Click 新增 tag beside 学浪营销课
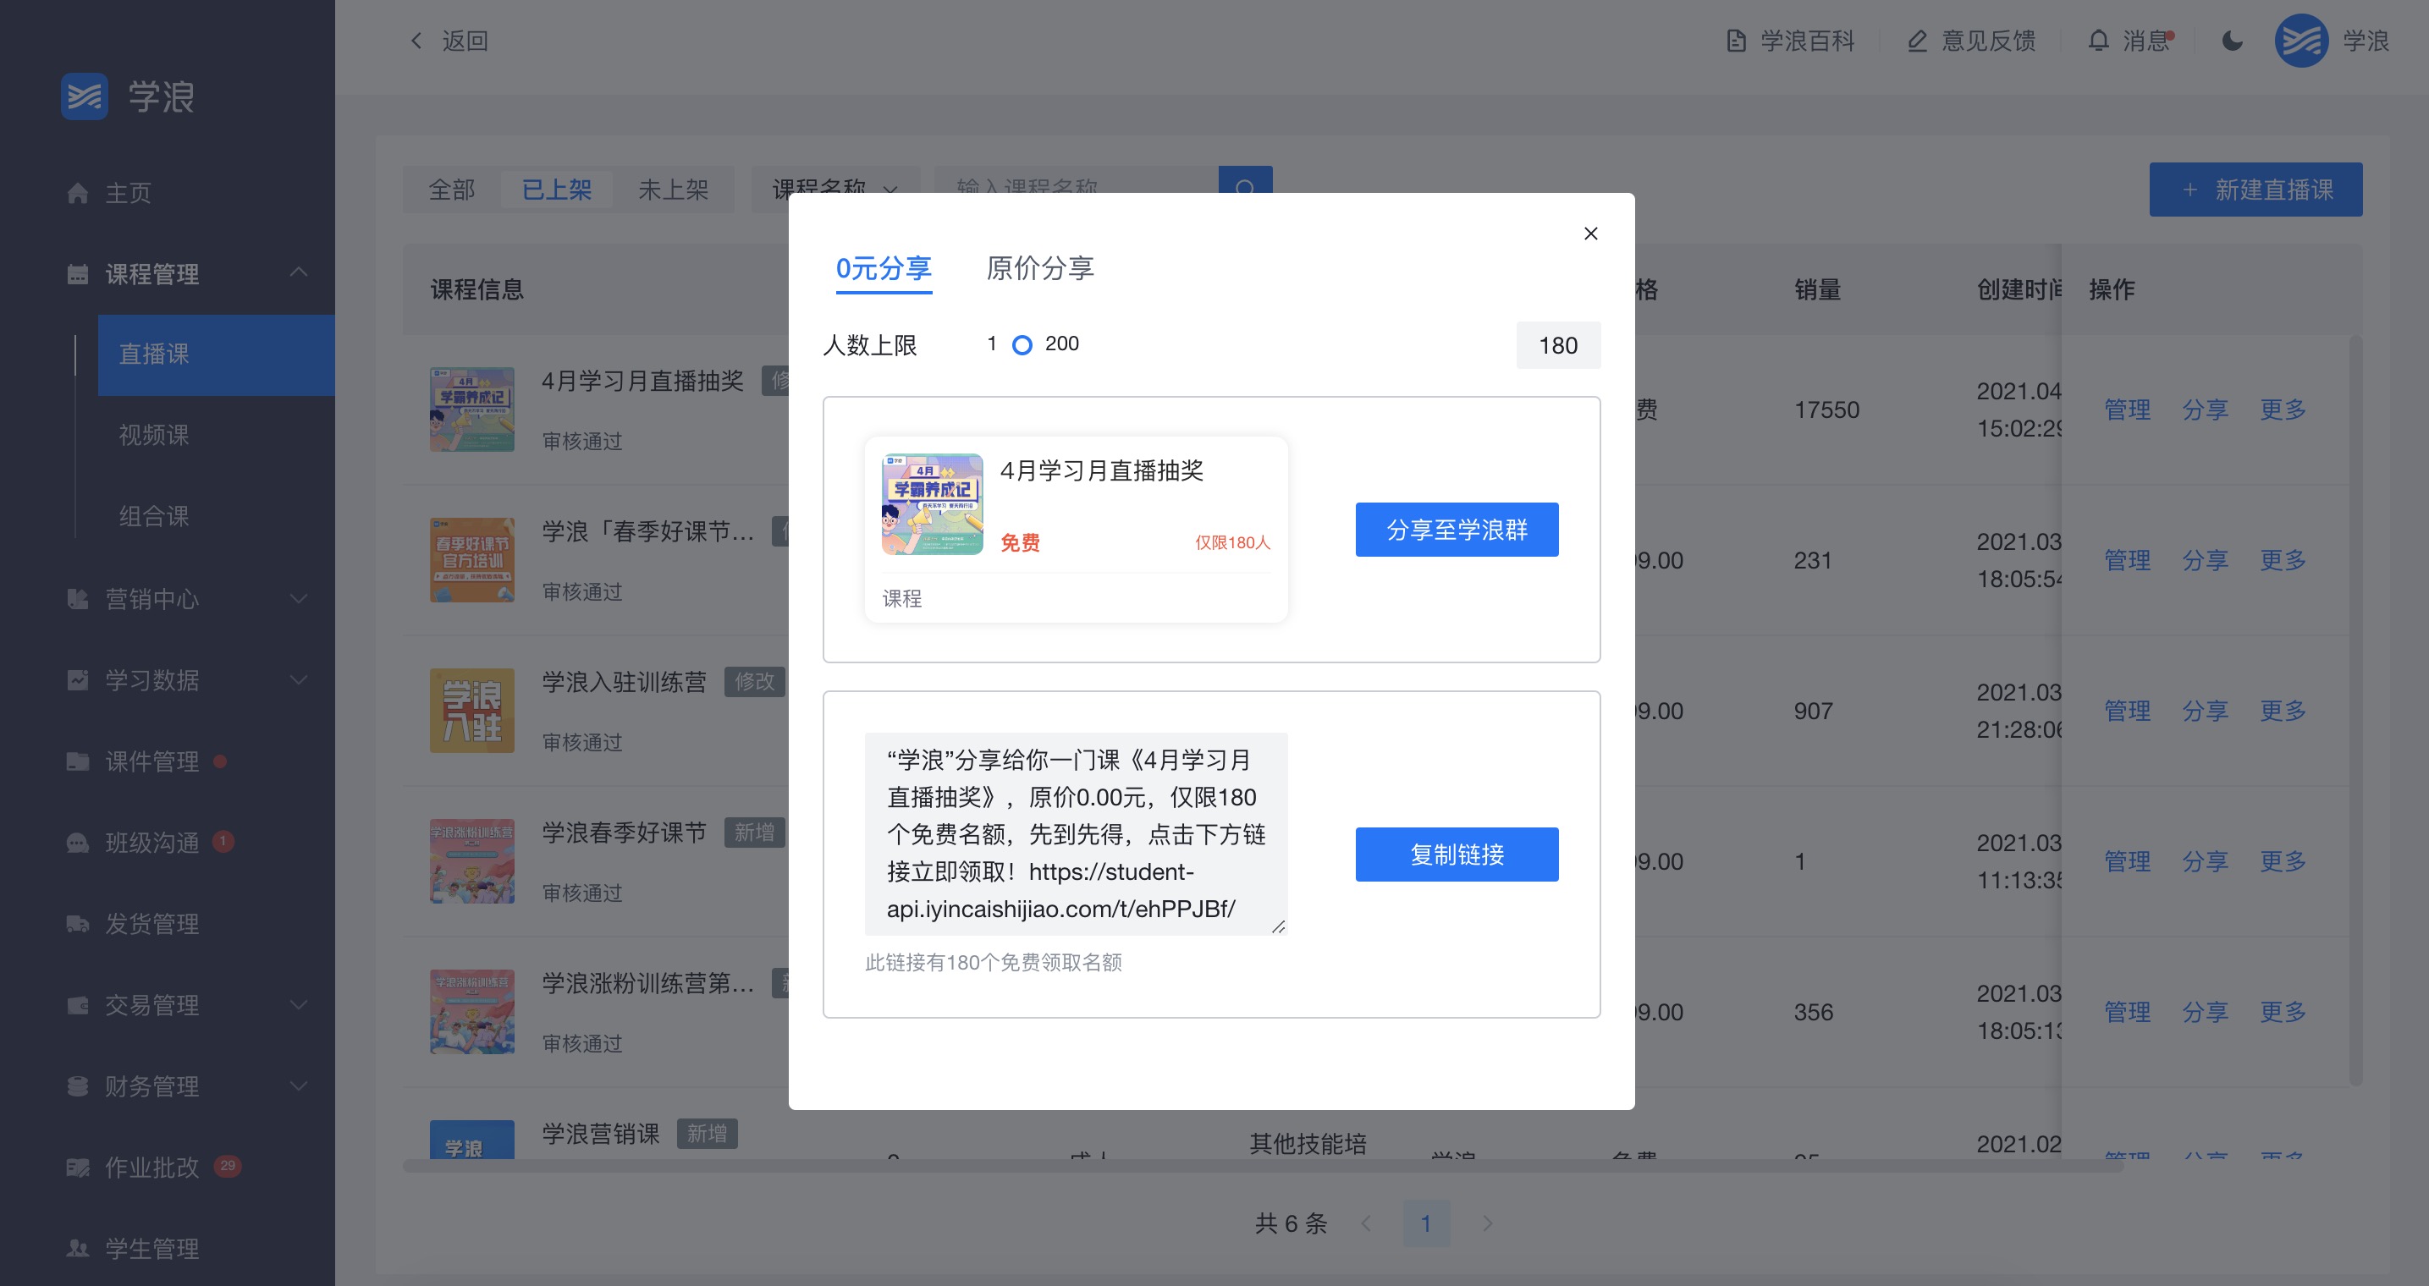This screenshot has width=2429, height=1286. pos(708,1133)
